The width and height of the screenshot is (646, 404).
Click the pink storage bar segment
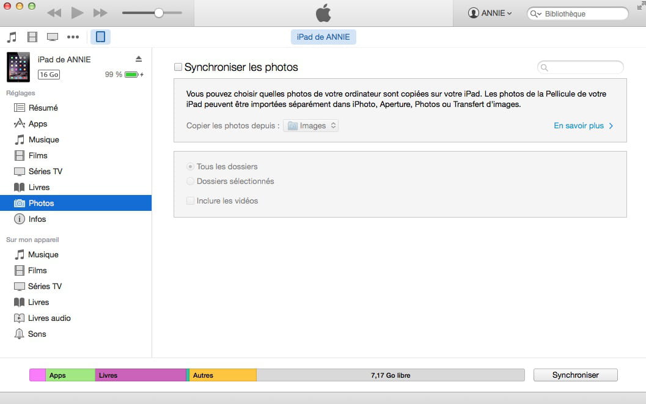pos(37,375)
